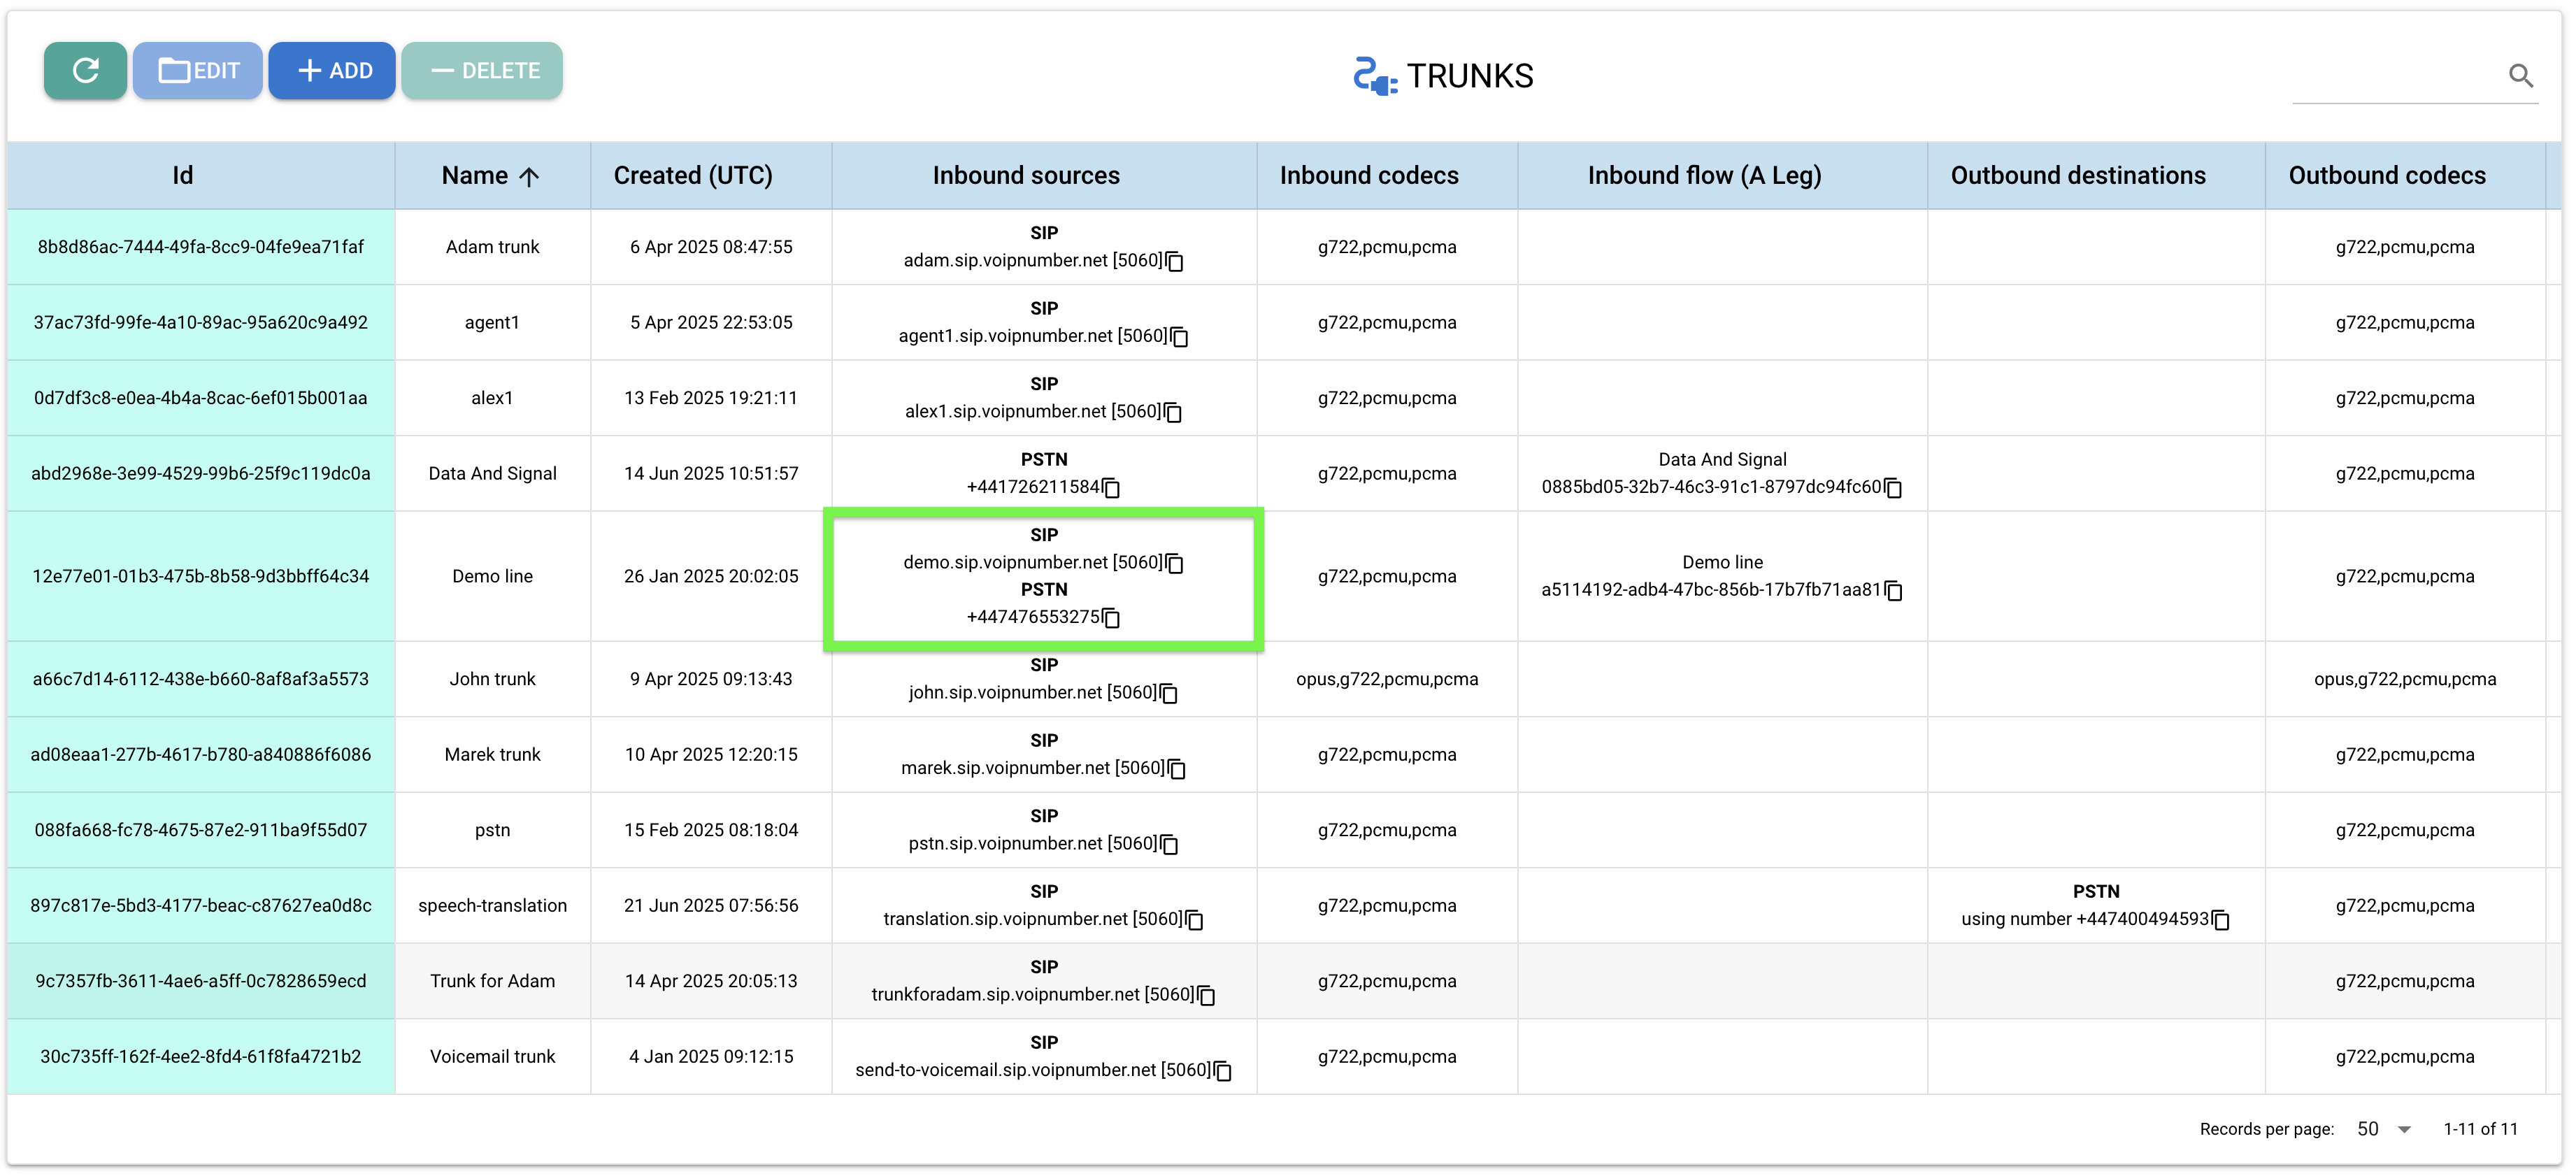Select the John trunk row
Viewport: 2576px width, 1176px height.
(x=492, y=679)
